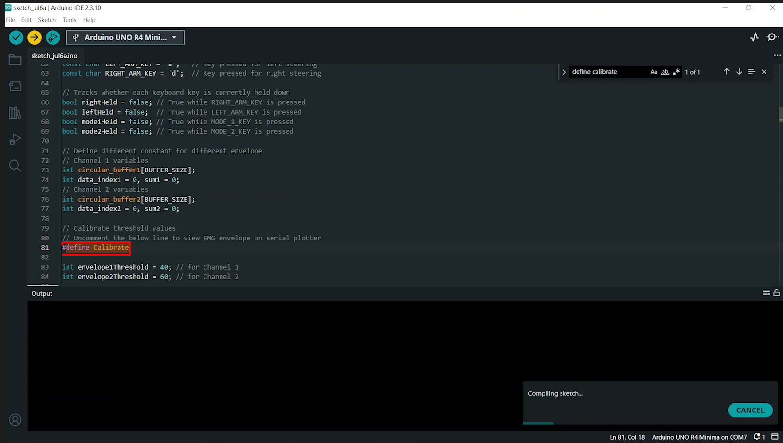Click the user account profile icon

(x=15, y=420)
